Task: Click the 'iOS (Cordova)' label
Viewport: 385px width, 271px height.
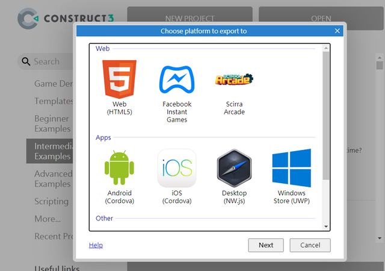Action: coord(177,197)
